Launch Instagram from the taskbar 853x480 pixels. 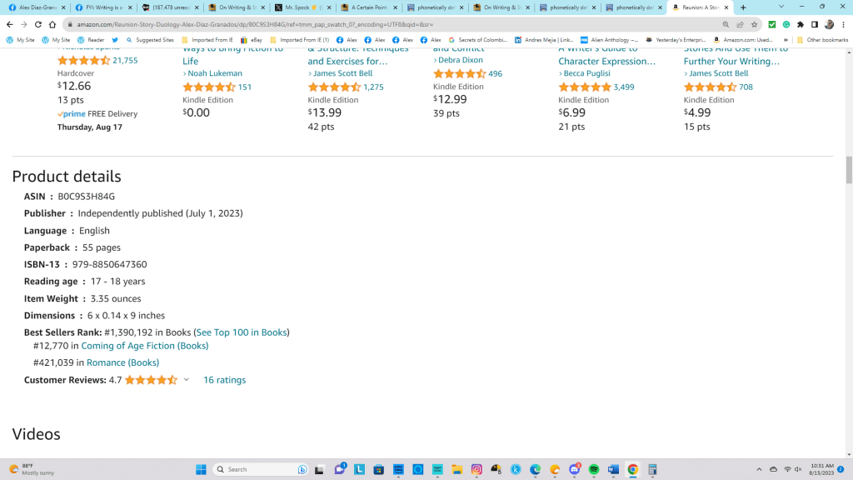coord(476,469)
